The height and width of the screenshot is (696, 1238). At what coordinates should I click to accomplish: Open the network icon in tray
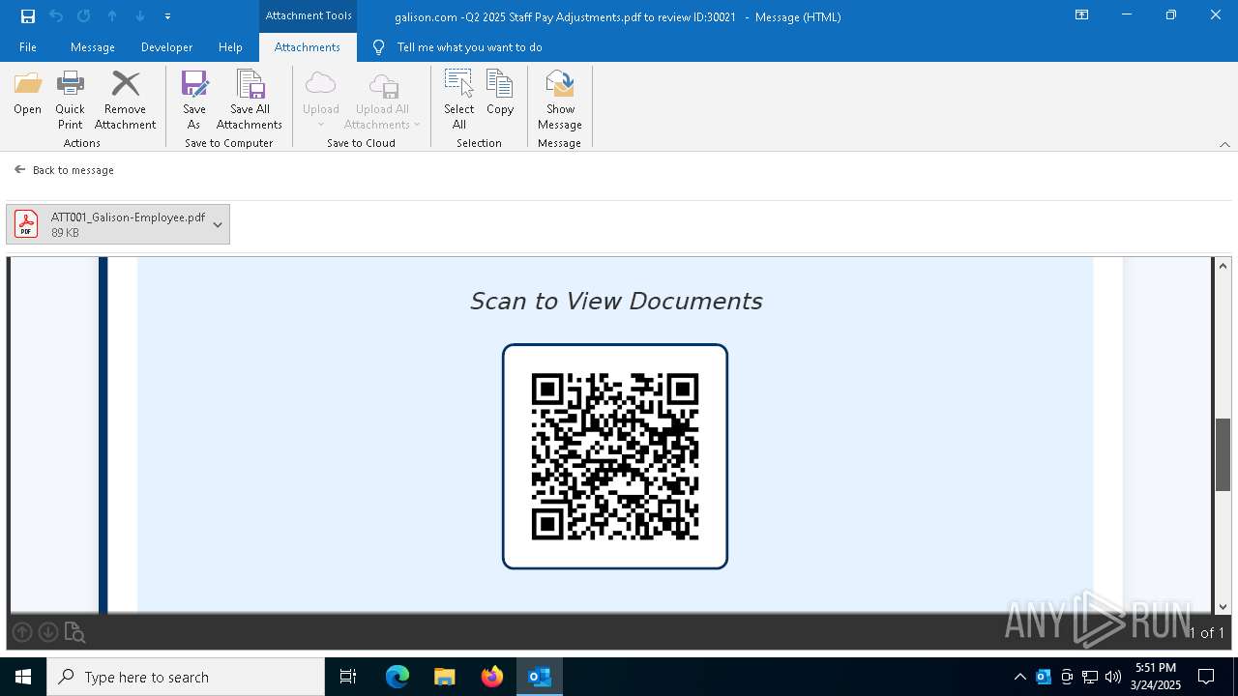[1090, 677]
